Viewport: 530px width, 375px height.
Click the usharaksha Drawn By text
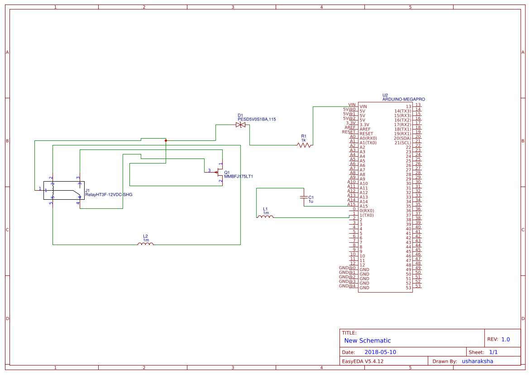click(479, 361)
